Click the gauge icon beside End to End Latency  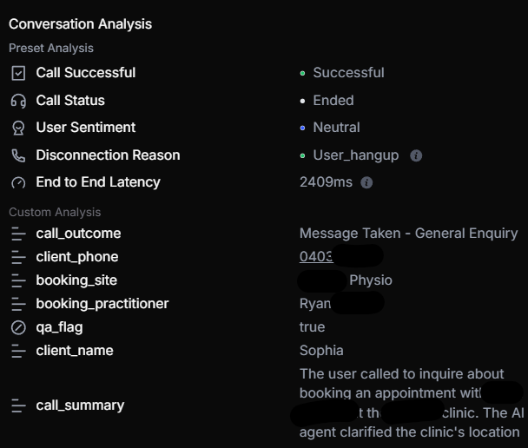[18, 183]
